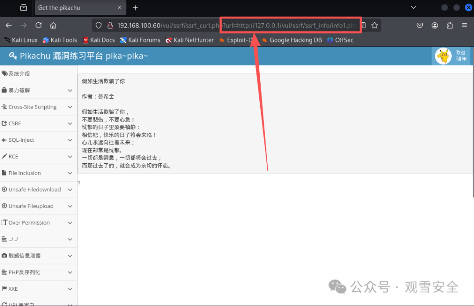Reload the current page
The image size is (474, 306).
38,25
